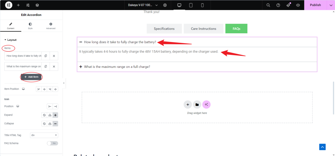Click the Publish button
Viewport: 335px width, 156px height.
315,5
